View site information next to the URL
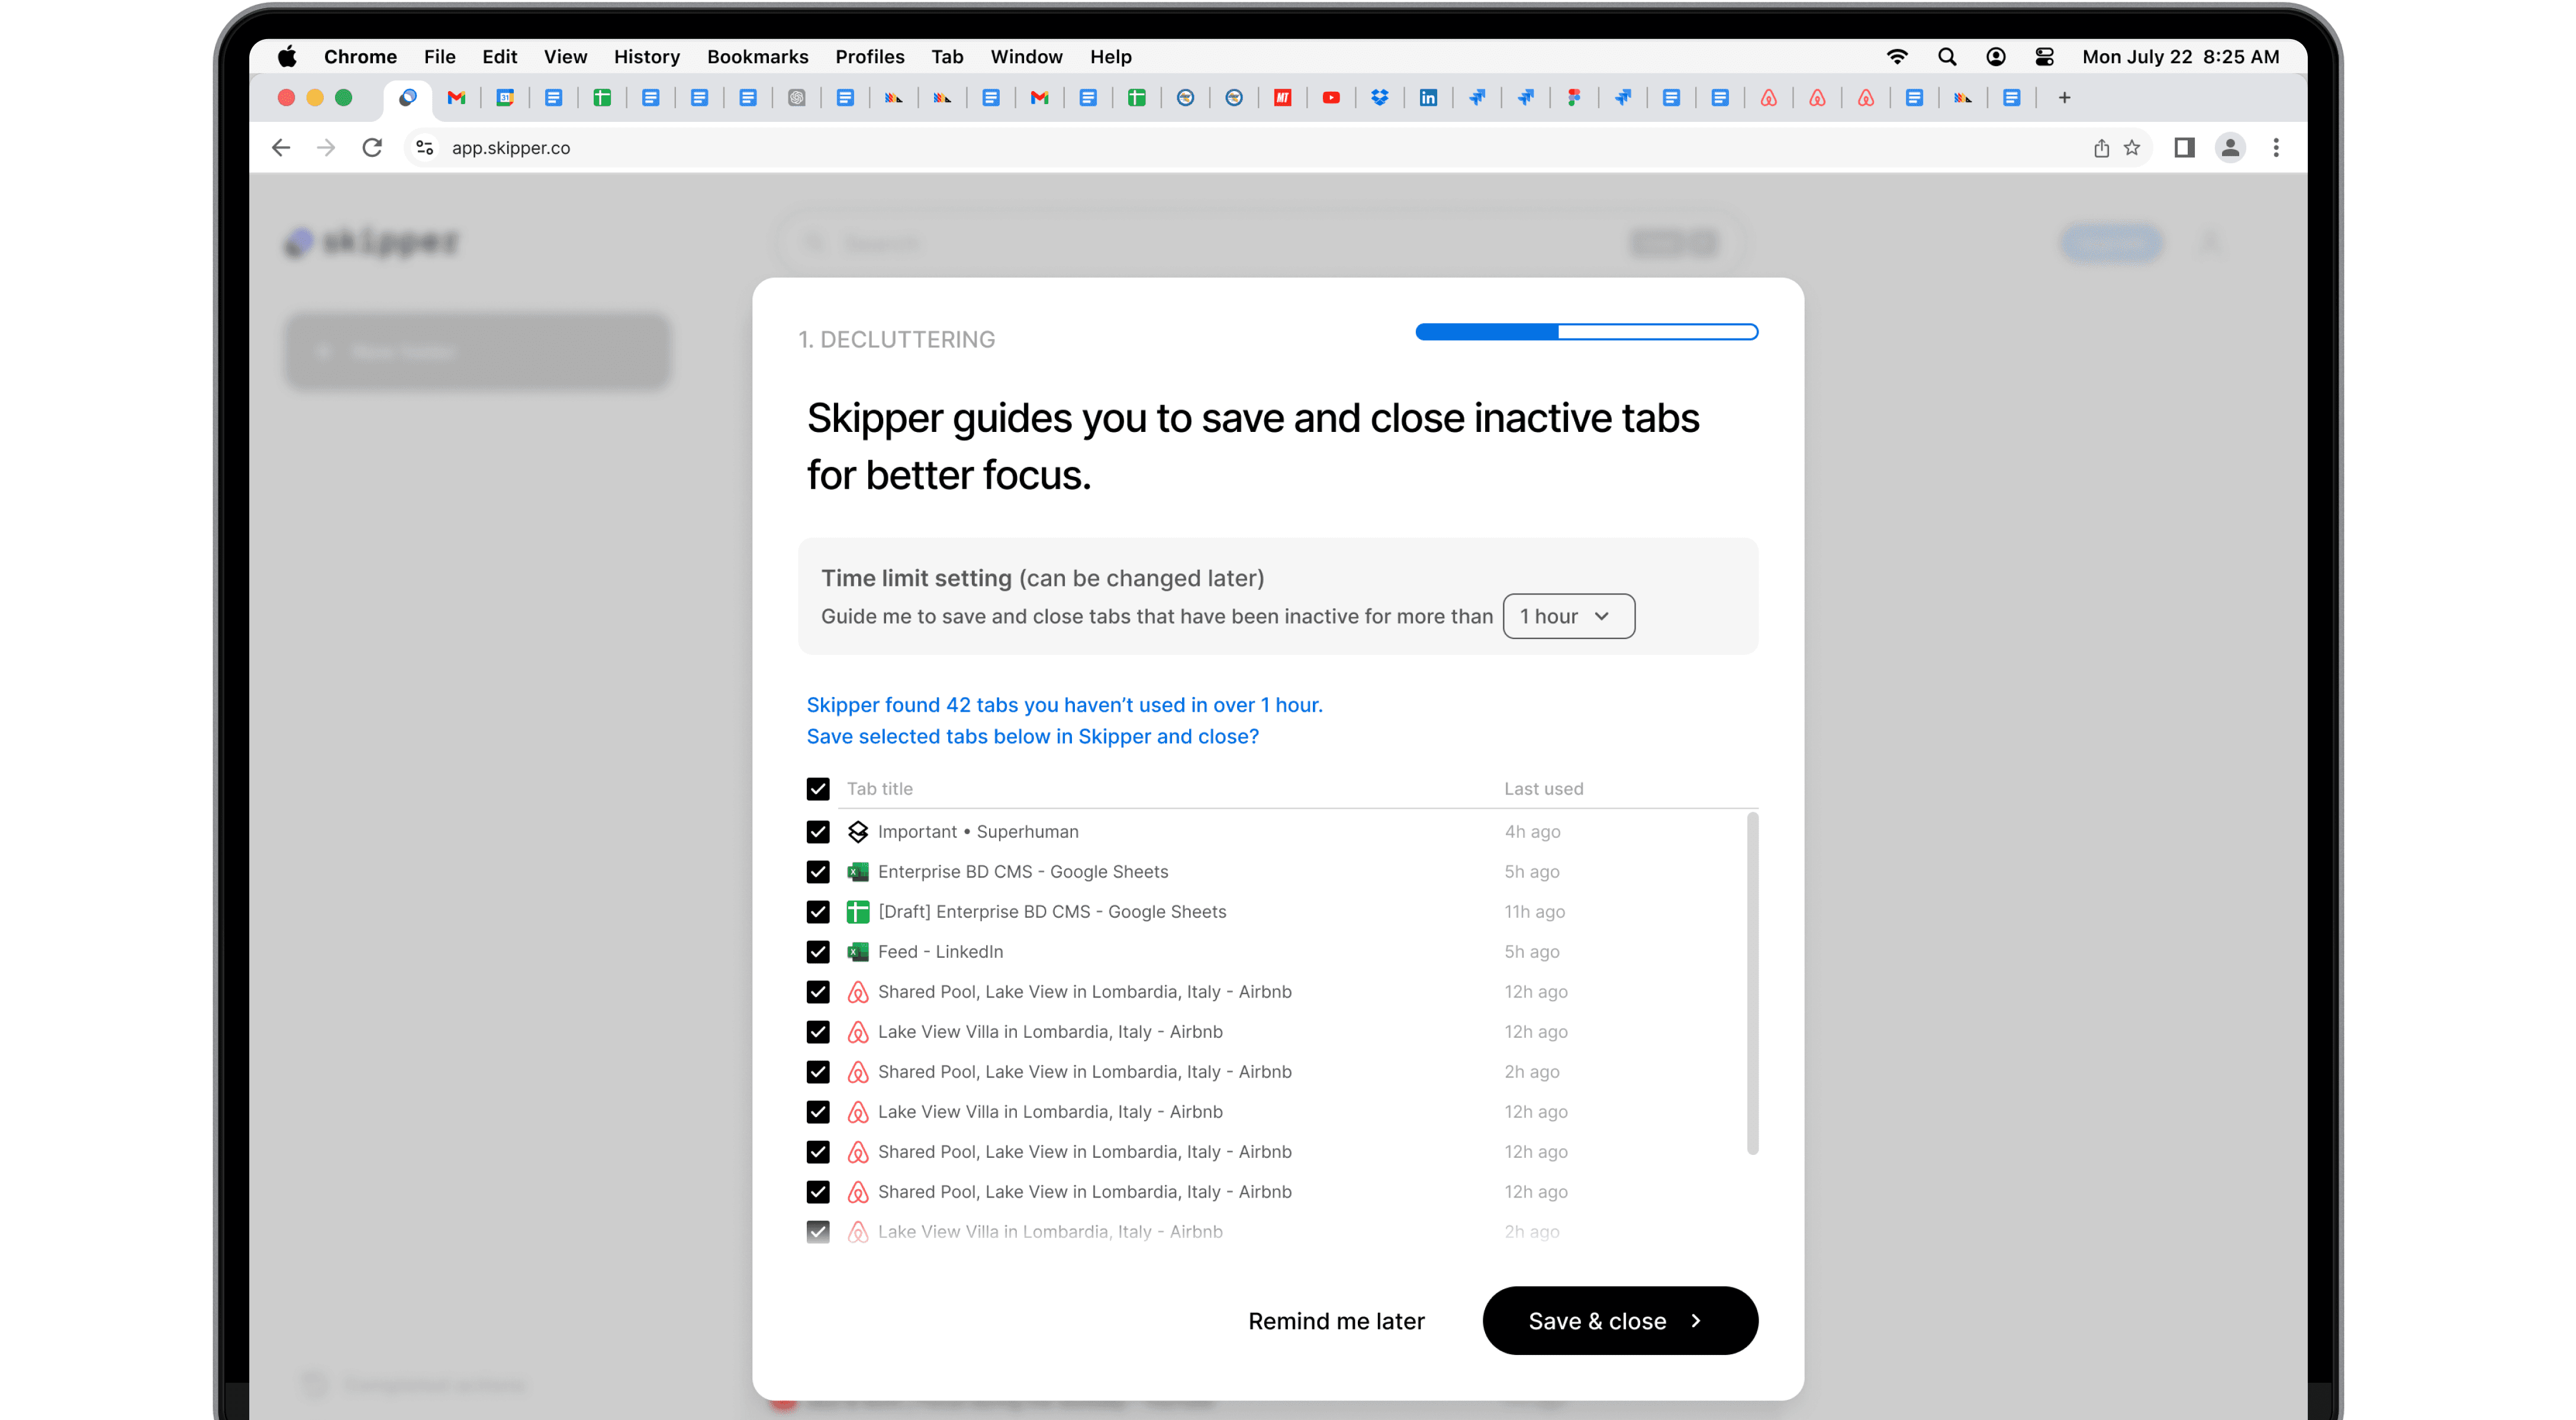This screenshot has height=1420, width=2576. click(425, 148)
